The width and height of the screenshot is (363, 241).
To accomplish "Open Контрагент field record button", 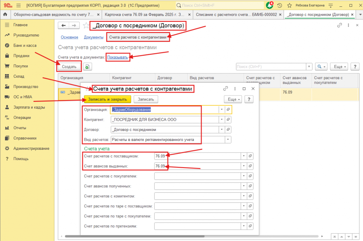I will [x=228, y=119].
